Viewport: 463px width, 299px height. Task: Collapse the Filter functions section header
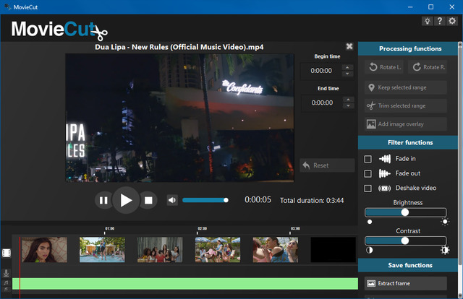(409, 142)
